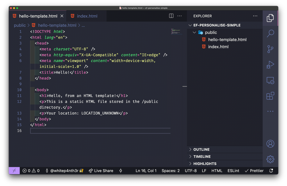Expand the OUTLINE section
This screenshot has width=287, height=186.
click(201, 149)
